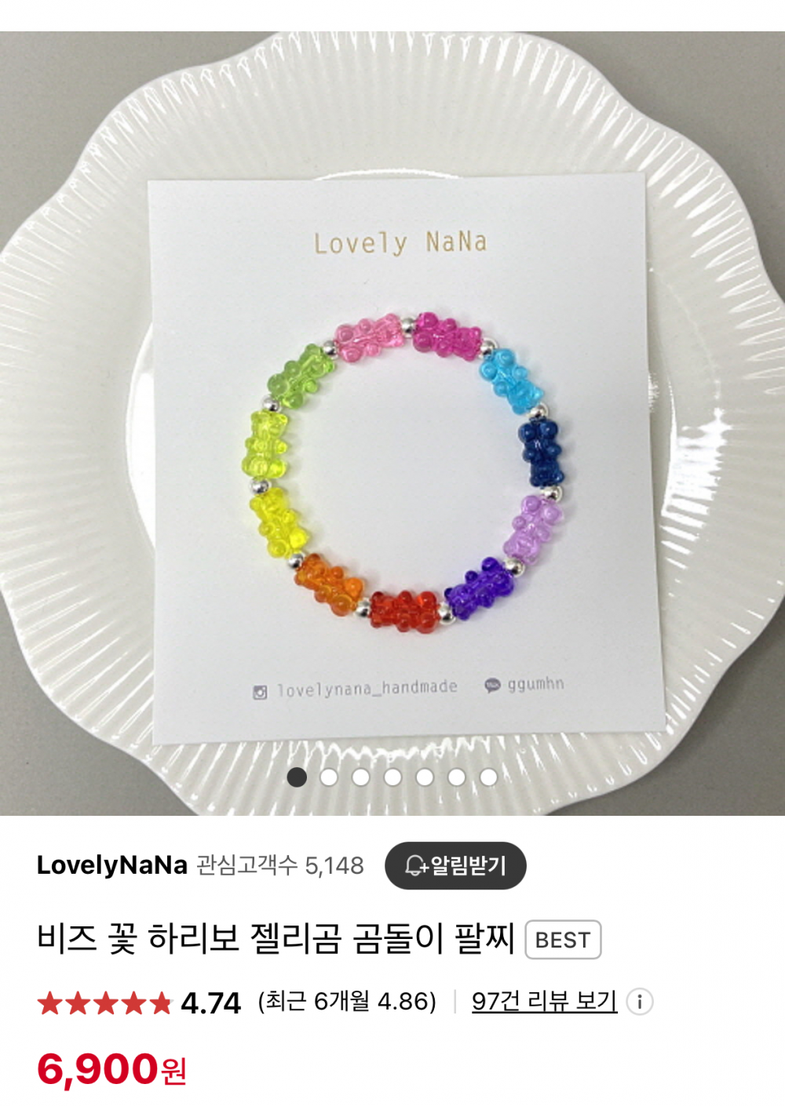785x1106 pixels.
Task: Open the 97건 리뷰 보기 link
Action: (544, 1002)
